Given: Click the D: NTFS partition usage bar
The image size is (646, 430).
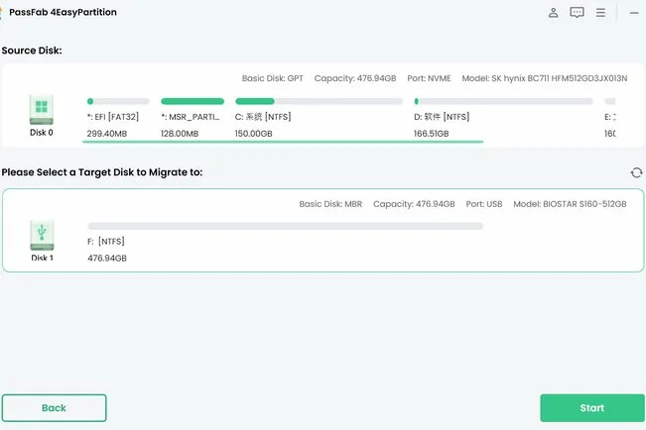Looking at the screenshot, I should click(x=503, y=101).
